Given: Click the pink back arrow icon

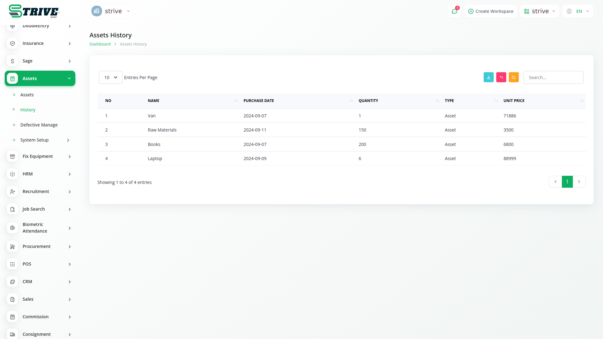Looking at the screenshot, I should pyautogui.click(x=501, y=77).
